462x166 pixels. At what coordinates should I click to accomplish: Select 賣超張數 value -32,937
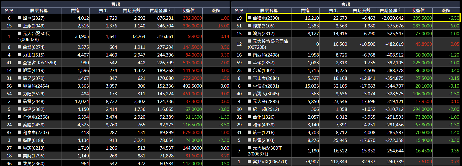pos(368,162)
